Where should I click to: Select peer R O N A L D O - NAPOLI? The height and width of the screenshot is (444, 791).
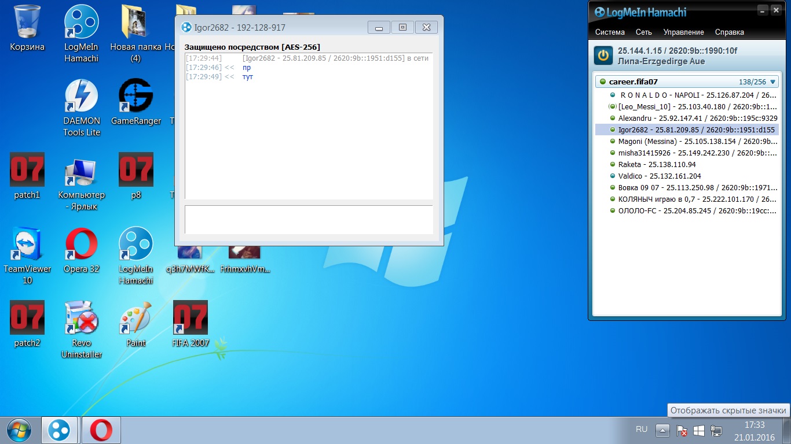[x=687, y=95]
